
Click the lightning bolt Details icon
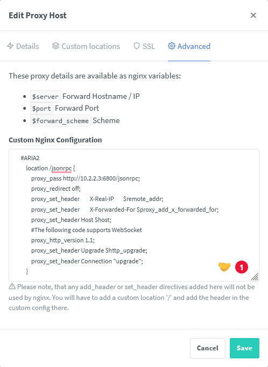[x=10, y=46]
